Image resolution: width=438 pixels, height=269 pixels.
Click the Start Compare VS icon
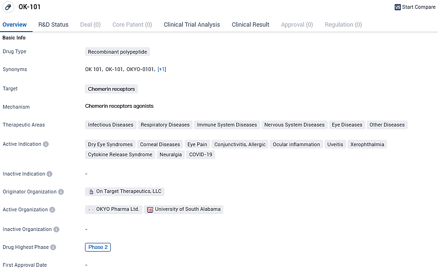tap(398, 7)
